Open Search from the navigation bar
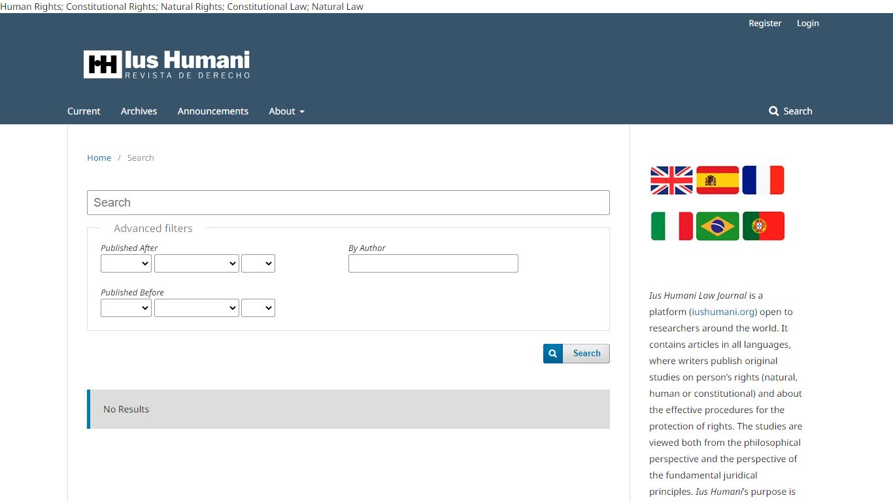Image resolution: width=893 pixels, height=502 pixels. [790, 111]
